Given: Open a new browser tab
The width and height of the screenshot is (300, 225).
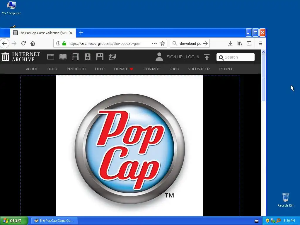Looking at the screenshot, I should tap(81, 33).
